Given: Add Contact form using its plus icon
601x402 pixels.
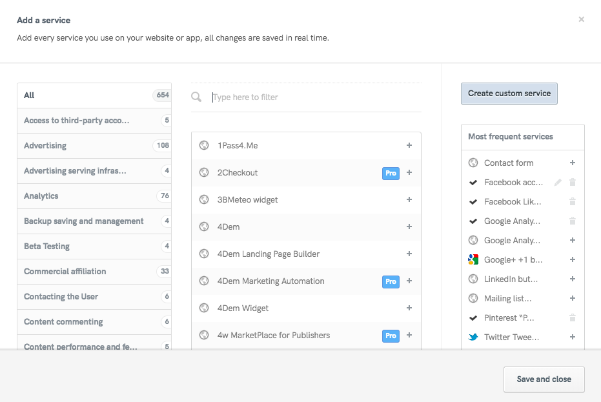Looking at the screenshot, I should [x=573, y=163].
